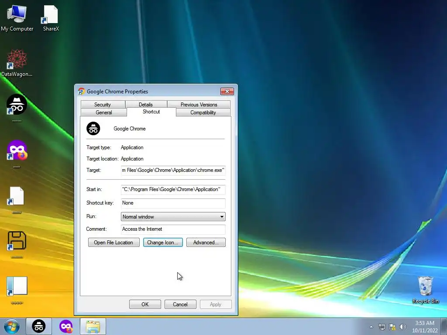Open the taskbar clock and date
Image resolution: width=447 pixels, height=335 pixels.
pos(425,327)
